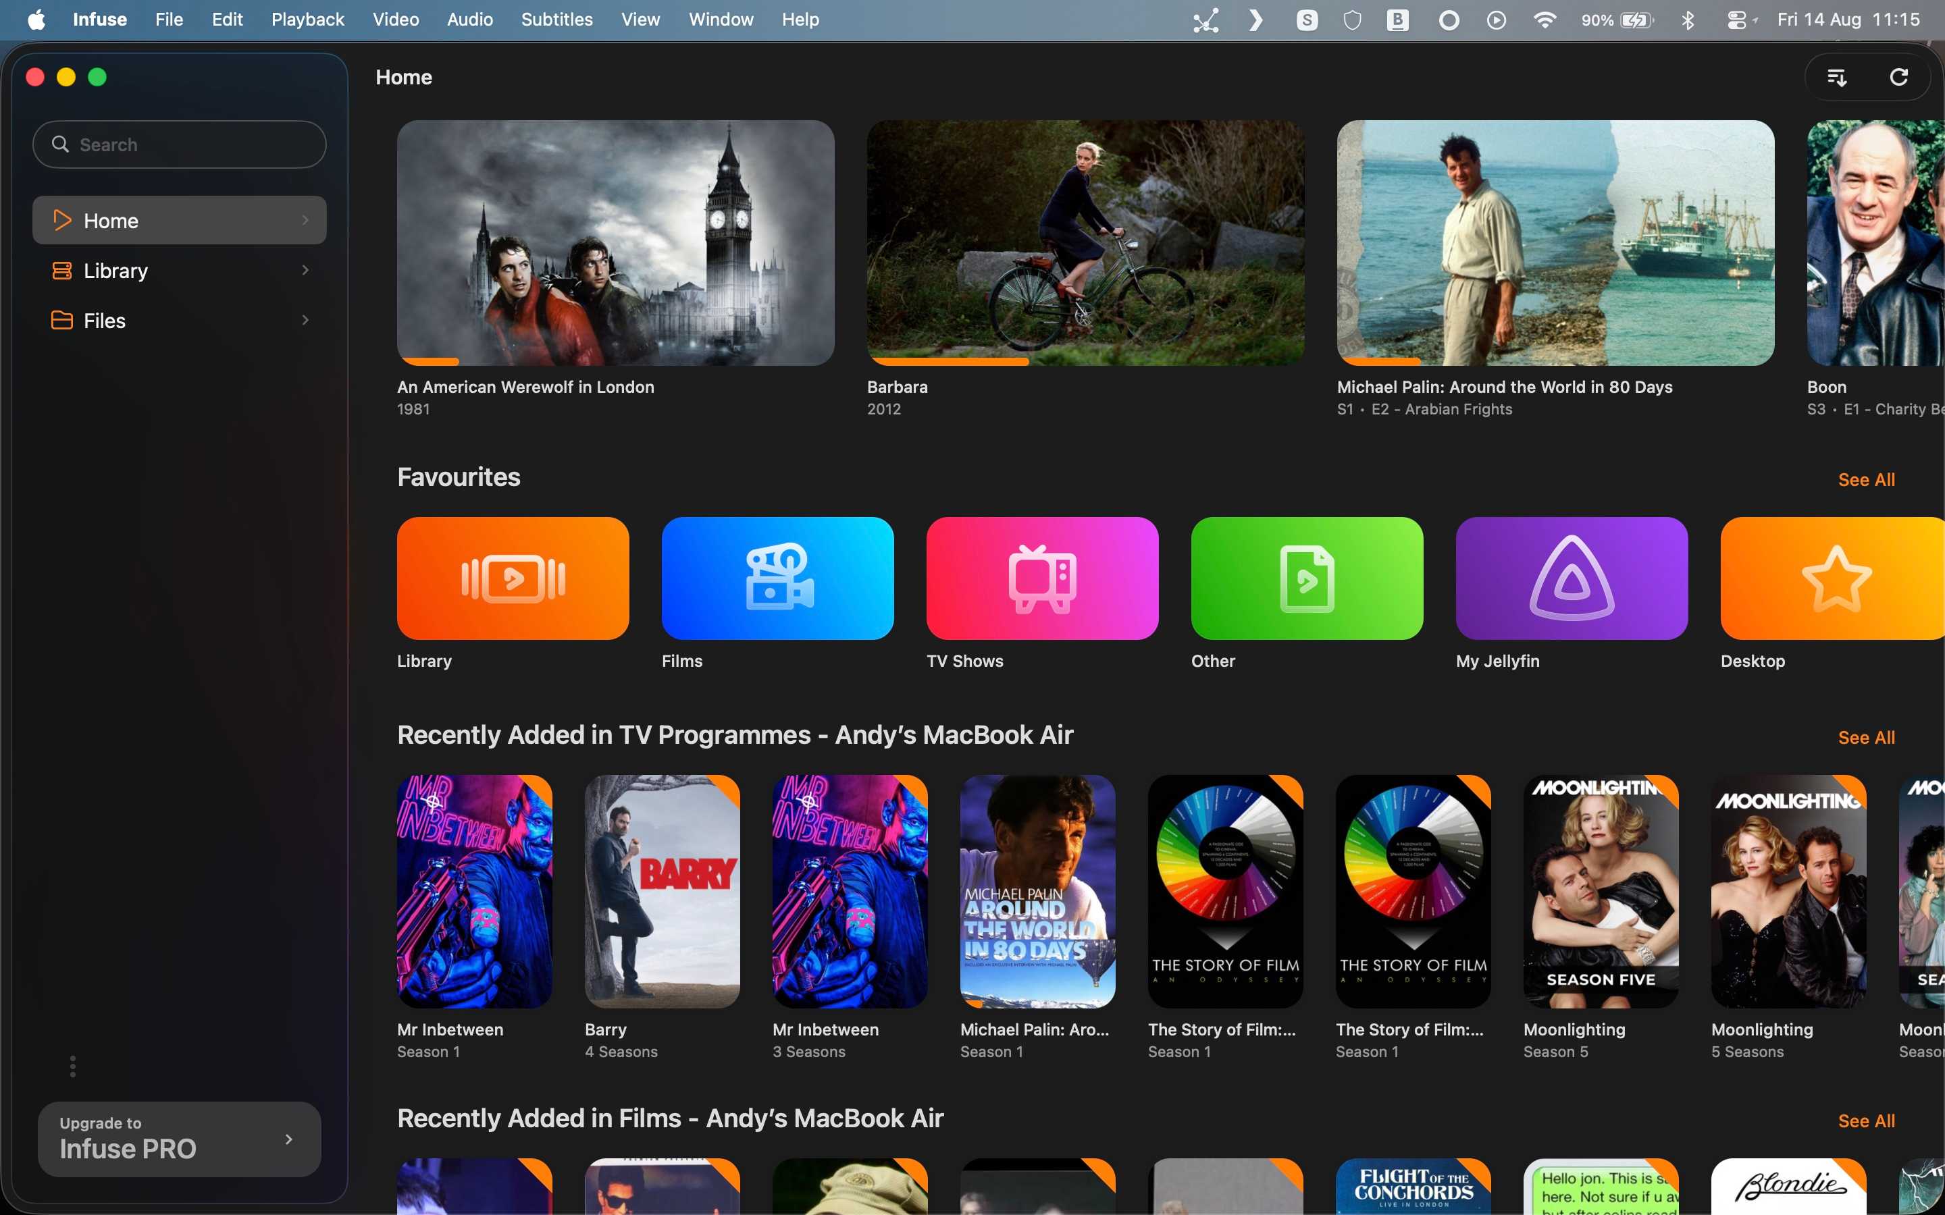Viewport: 1945px width, 1215px height.
Task: Open the TV Shows favourite tile
Action: [x=1043, y=578]
